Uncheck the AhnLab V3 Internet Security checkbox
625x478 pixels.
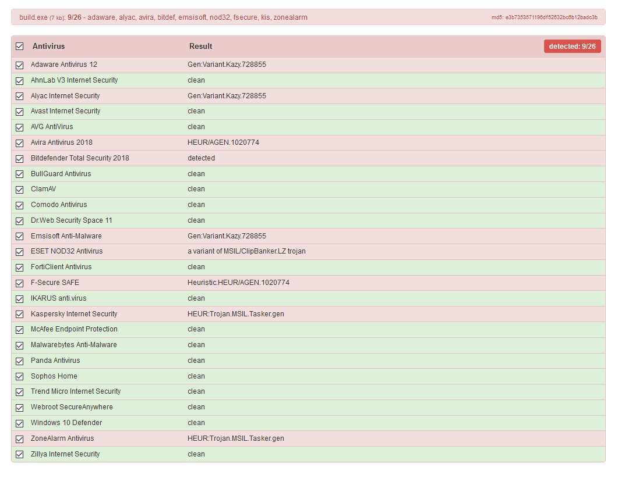click(x=20, y=81)
